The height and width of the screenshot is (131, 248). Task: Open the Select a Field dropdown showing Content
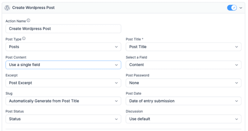(x=183, y=65)
